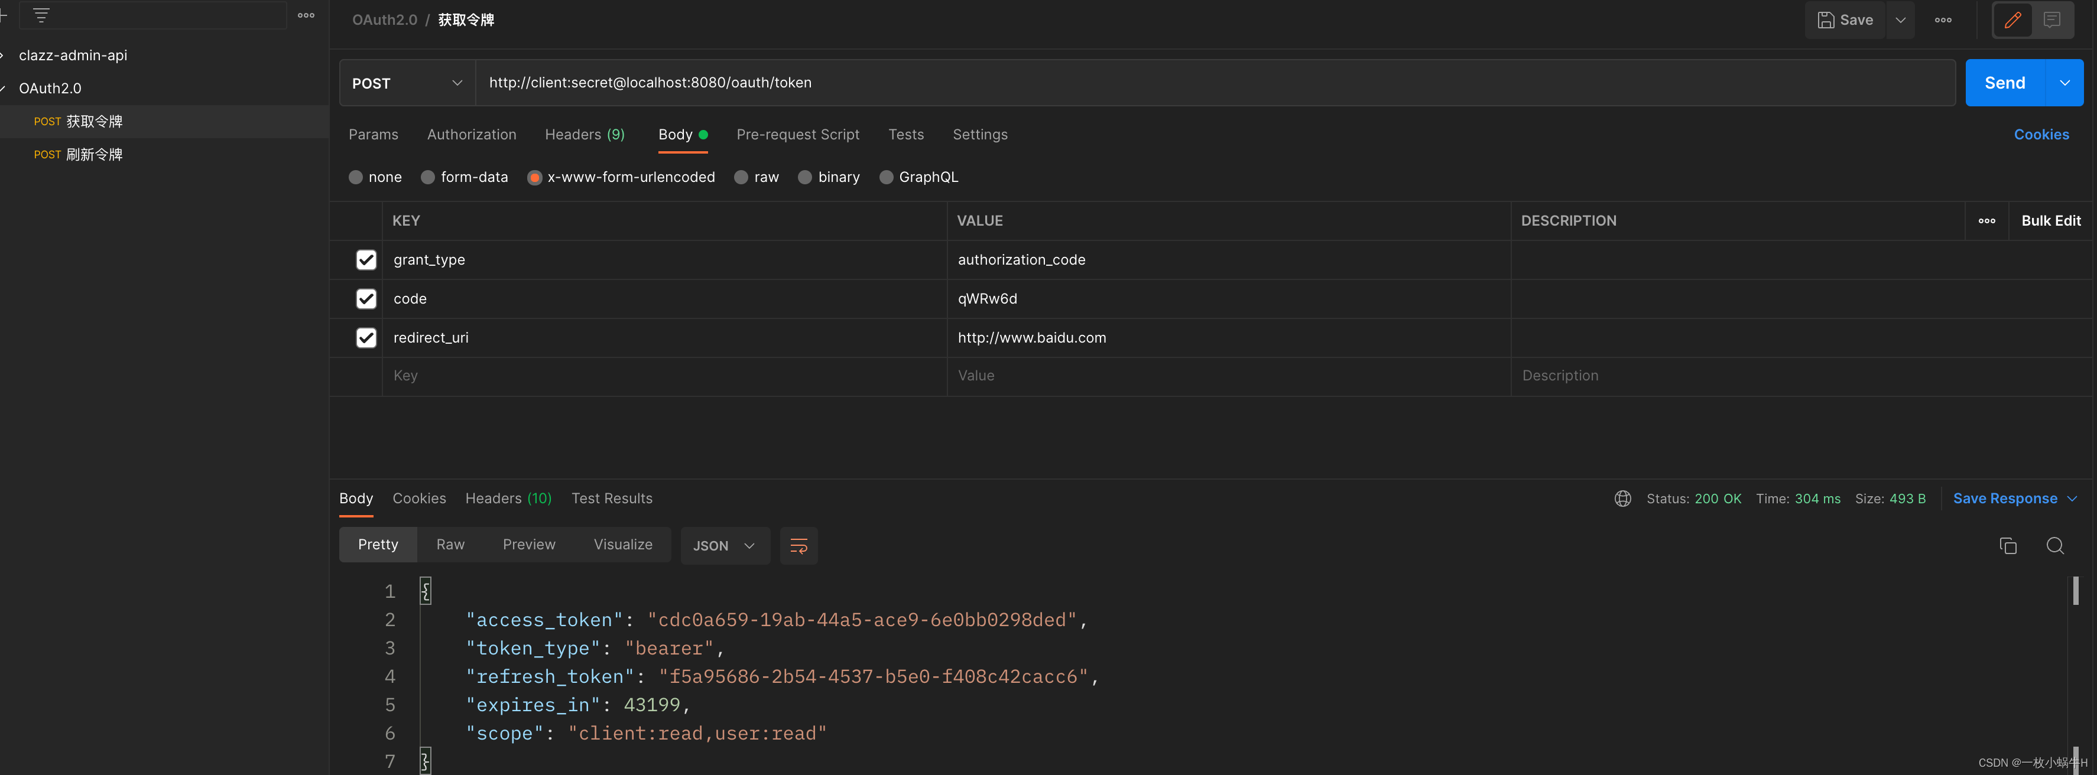The height and width of the screenshot is (775, 2097).
Task: Click the Pretty view button
Action: click(x=378, y=545)
